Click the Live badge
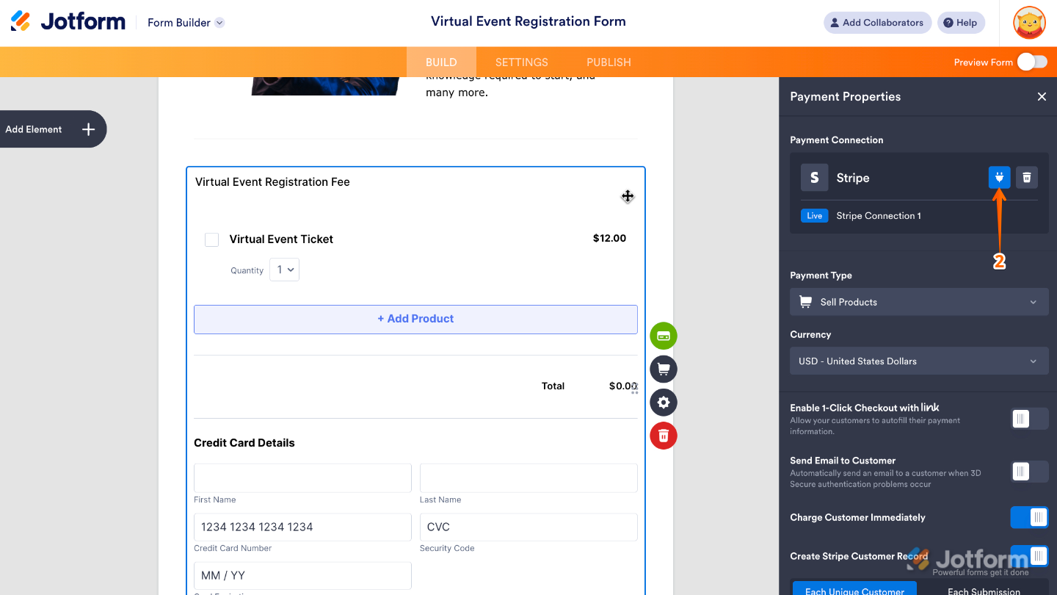Viewport: 1057px width, 595px height. [x=814, y=216]
